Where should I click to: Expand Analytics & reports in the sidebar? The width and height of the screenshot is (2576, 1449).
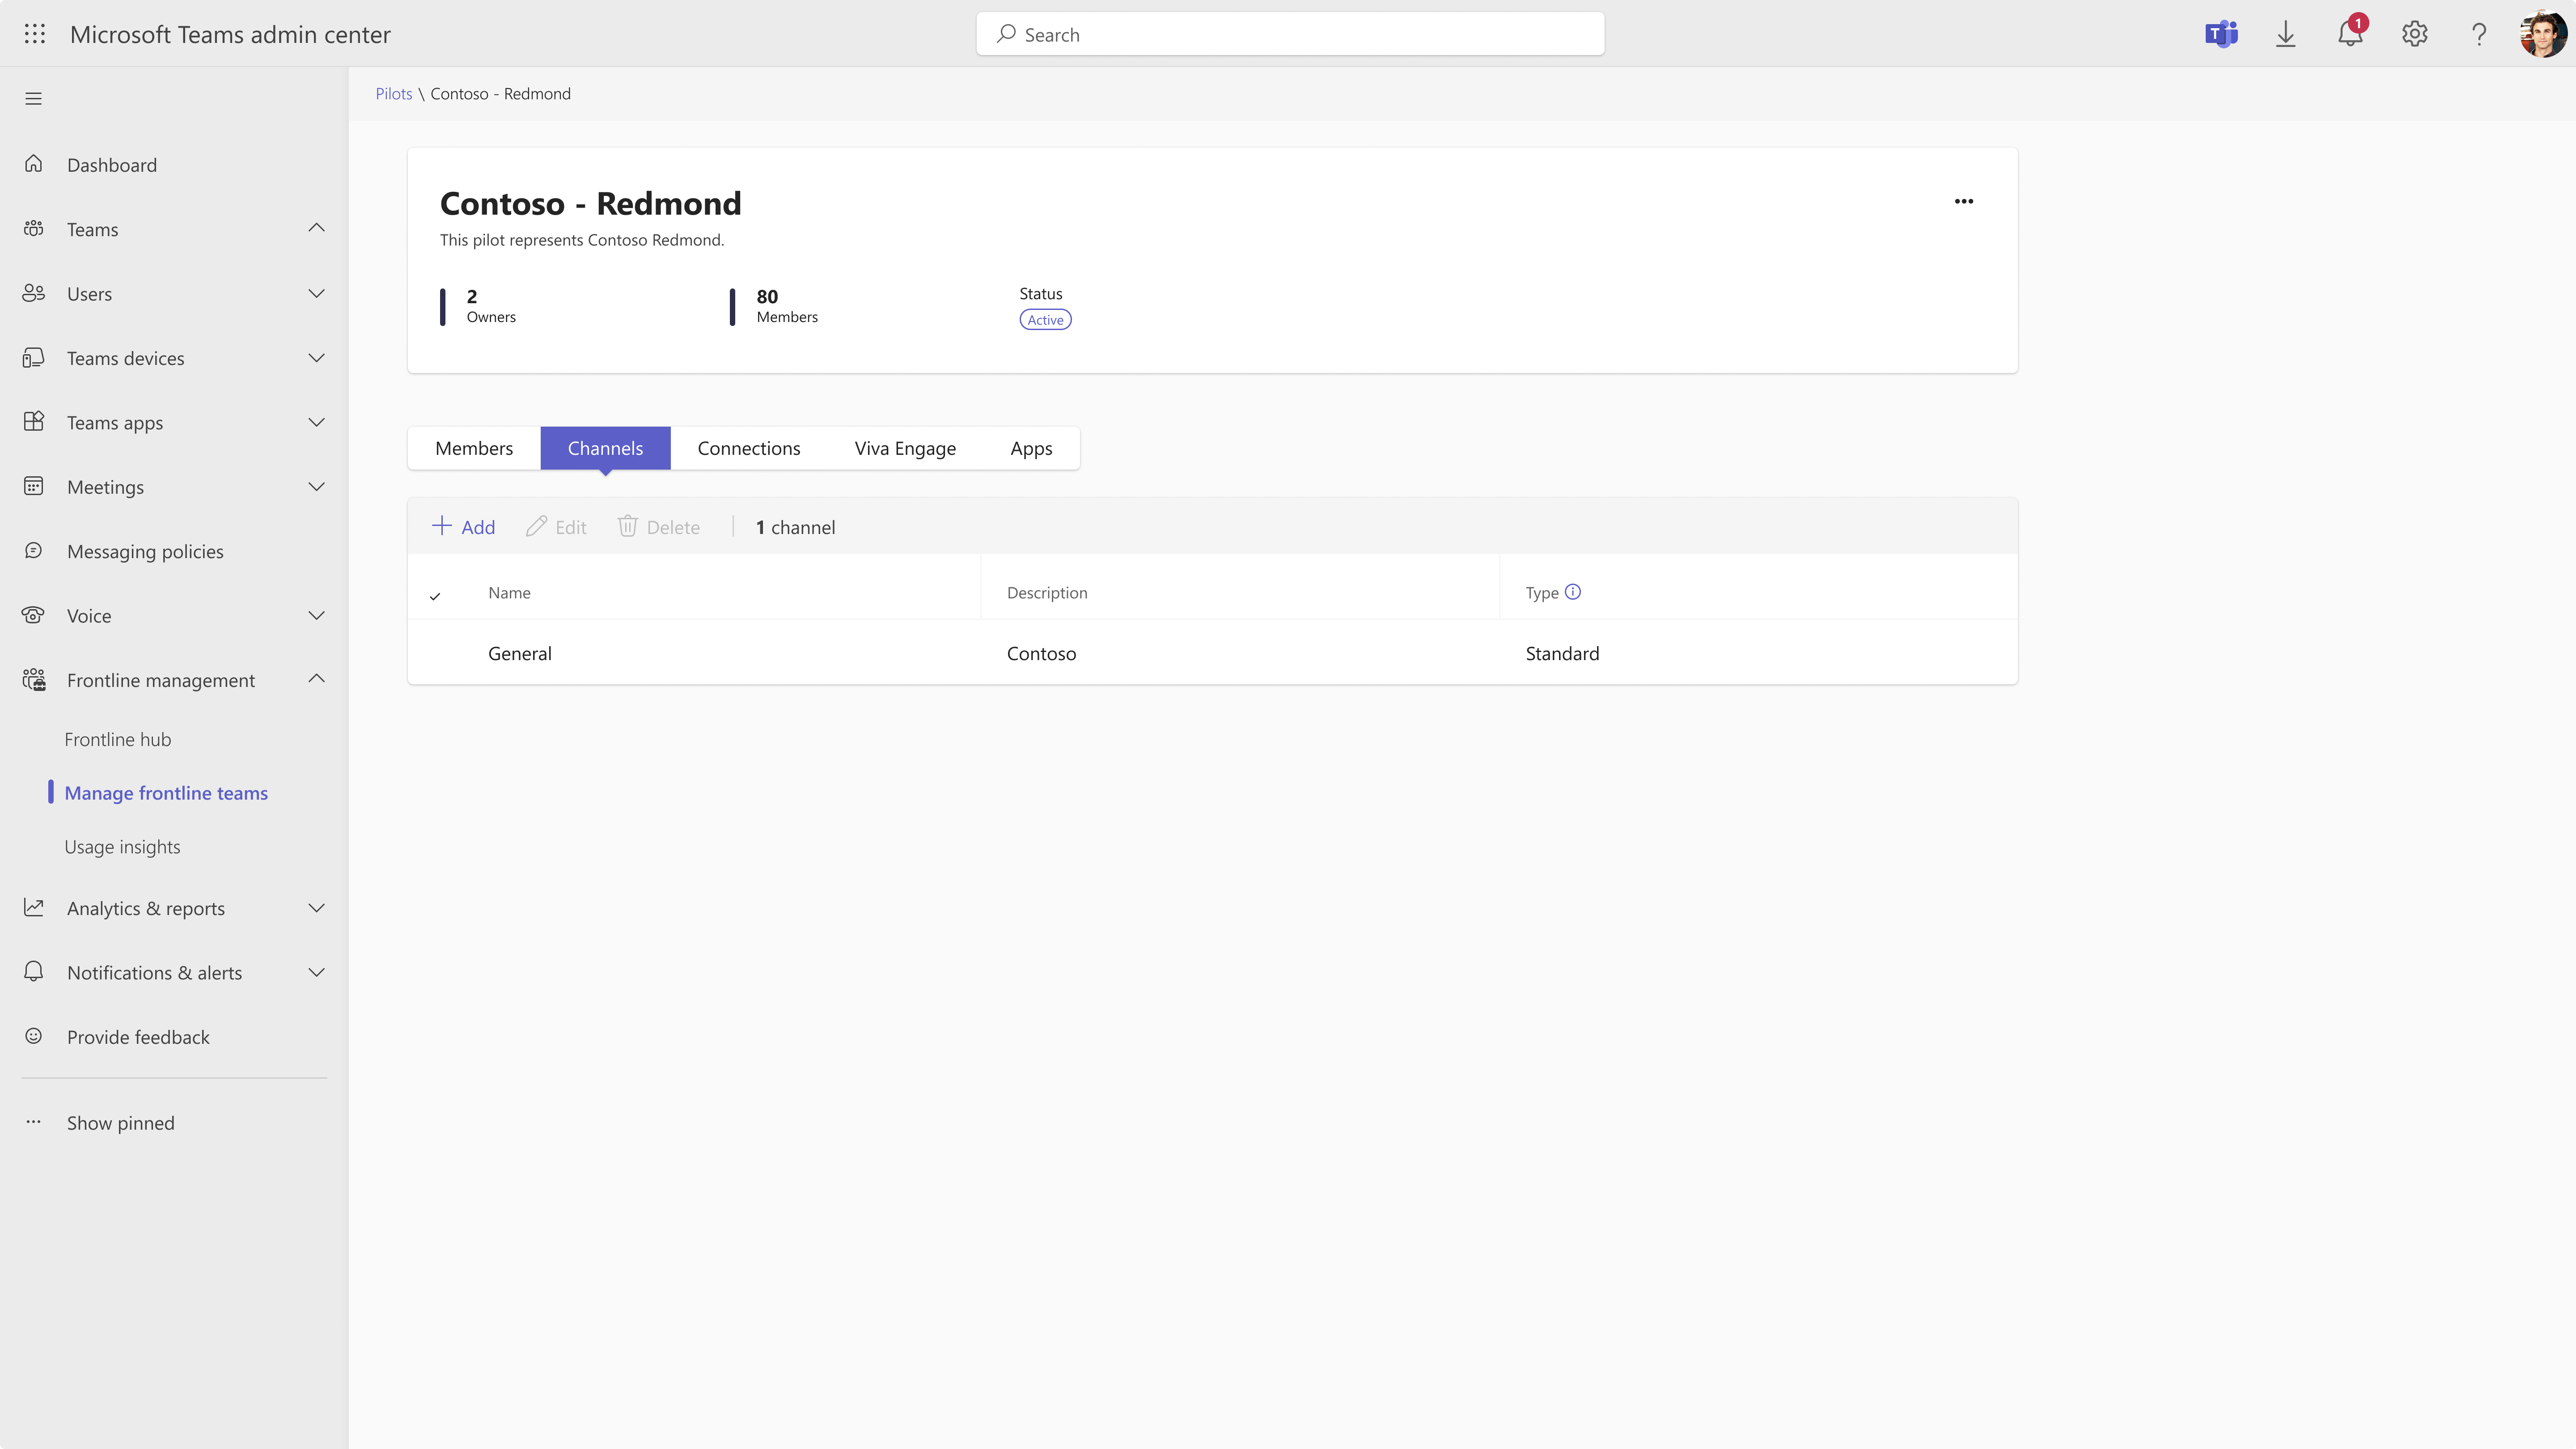coord(316,908)
